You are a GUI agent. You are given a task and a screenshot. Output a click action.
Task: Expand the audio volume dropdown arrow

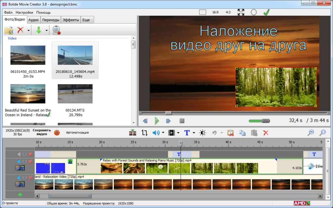click(163, 133)
